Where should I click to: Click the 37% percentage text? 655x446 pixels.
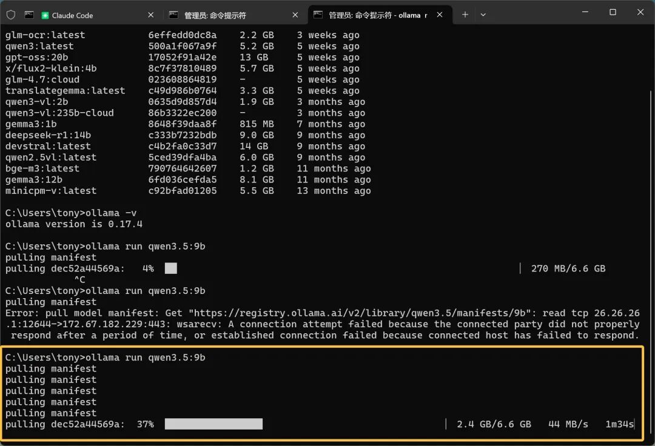click(x=146, y=424)
